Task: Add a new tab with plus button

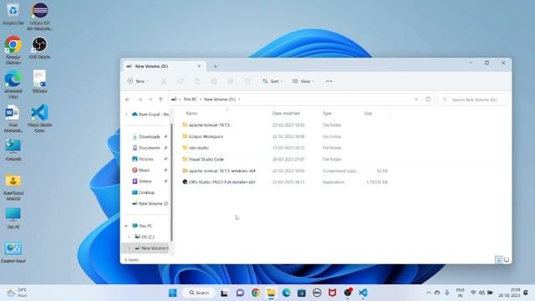Action: click(216, 67)
